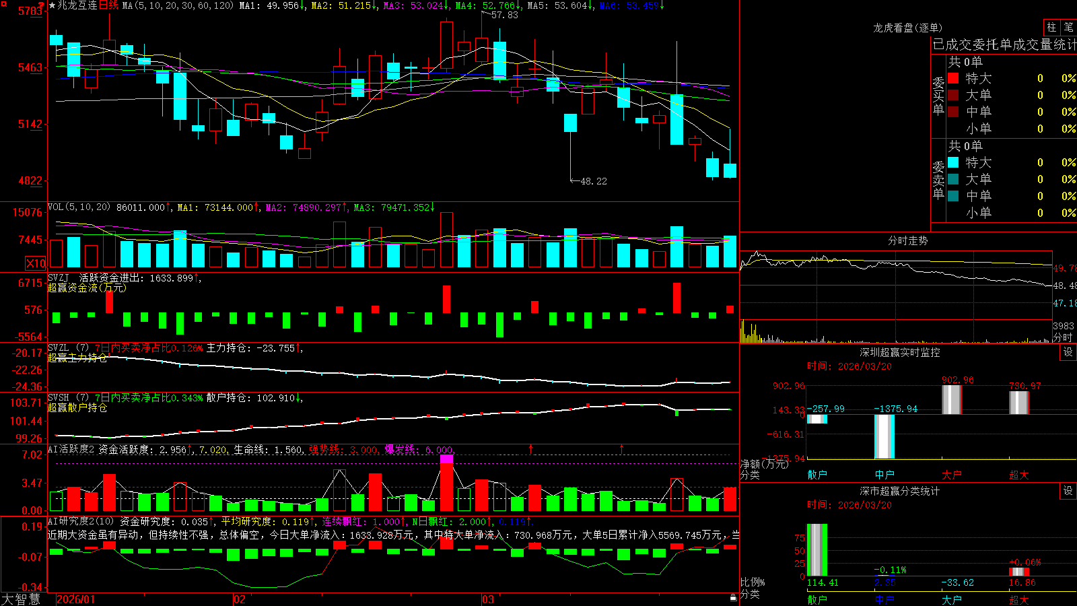Viewport: 1077px width, 606px height.
Task: Click the 48.22 low price marker
Action: pyautogui.click(x=593, y=181)
